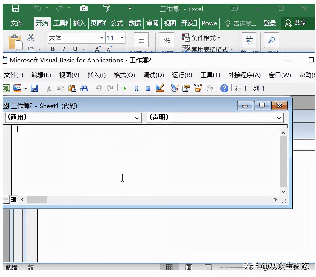This screenshot has height=277, width=316.
Task: Toggle bold formatting on the selected cell
Action: [x=53, y=49]
